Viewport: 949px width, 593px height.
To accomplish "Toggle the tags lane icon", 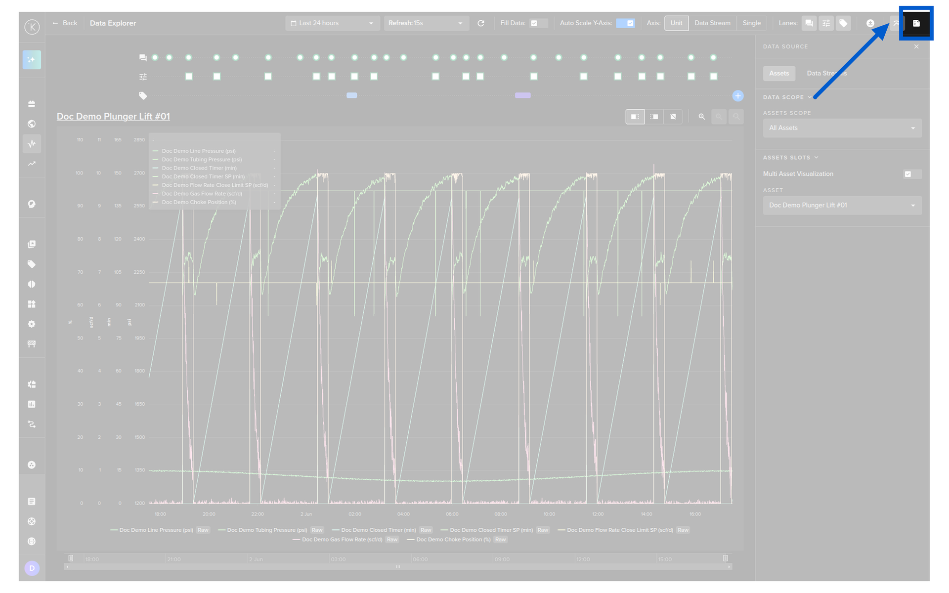I will click(843, 23).
